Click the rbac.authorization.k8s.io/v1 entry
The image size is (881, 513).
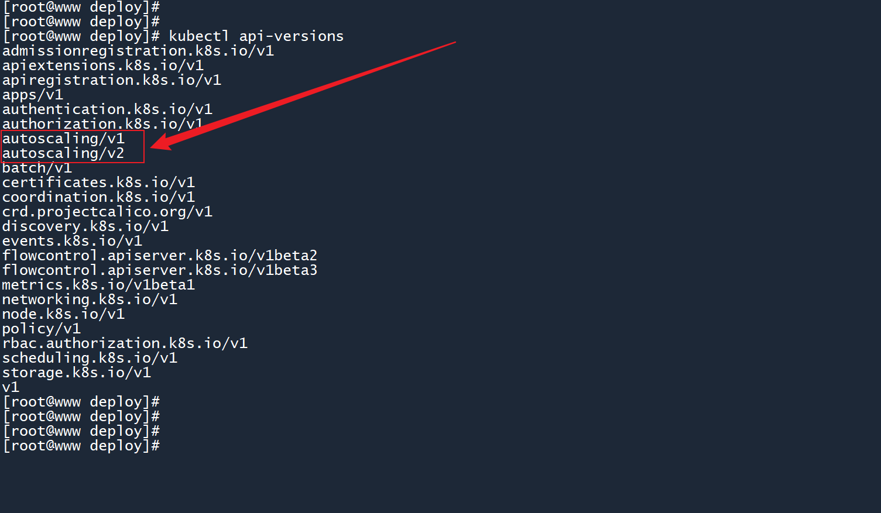click(125, 343)
